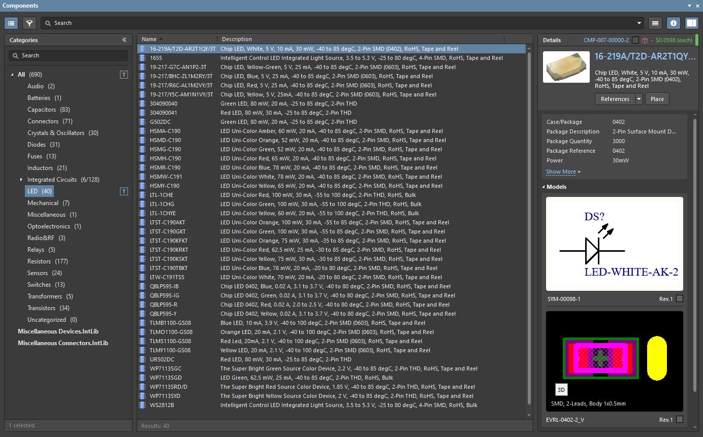Collapse the Categories pane with double chevron
This screenshot has height=437, width=703.
click(124, 40)
